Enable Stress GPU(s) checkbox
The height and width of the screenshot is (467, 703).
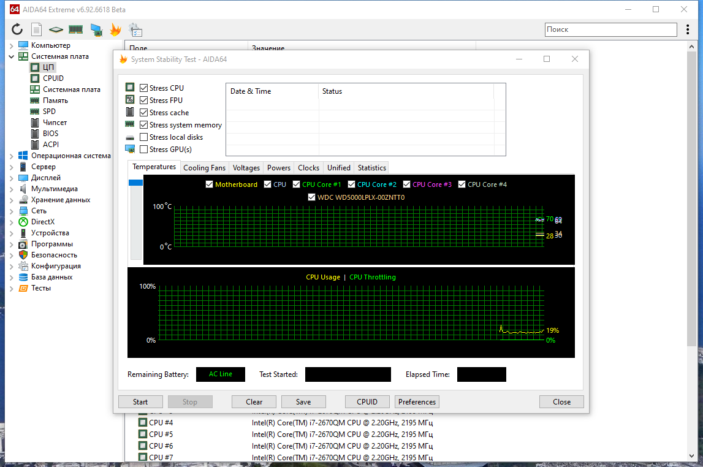coord(143,150)
